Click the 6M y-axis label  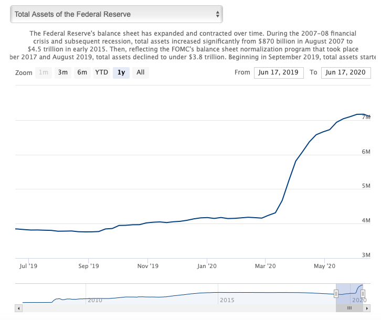point(366,152)
